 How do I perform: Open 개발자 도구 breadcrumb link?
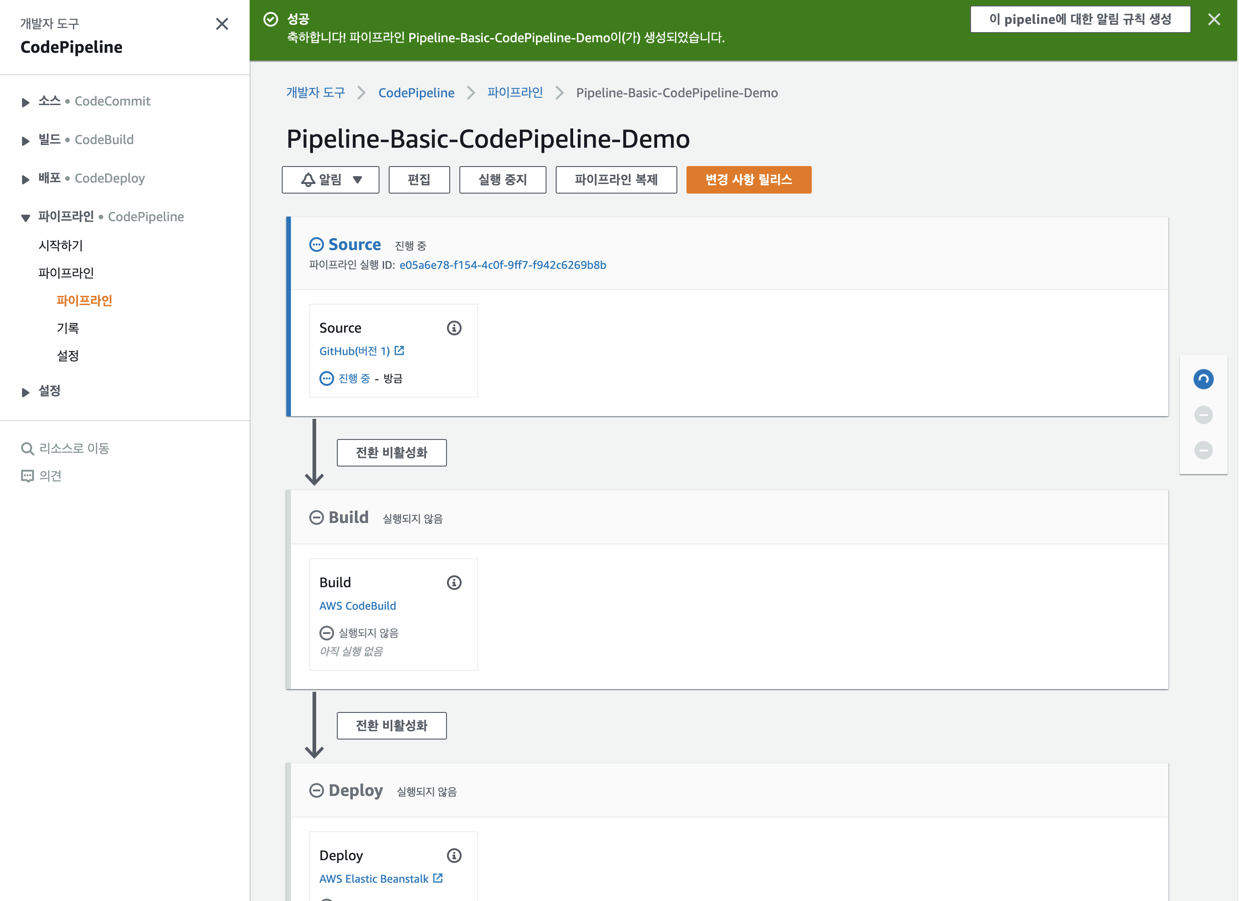(316, 93)
